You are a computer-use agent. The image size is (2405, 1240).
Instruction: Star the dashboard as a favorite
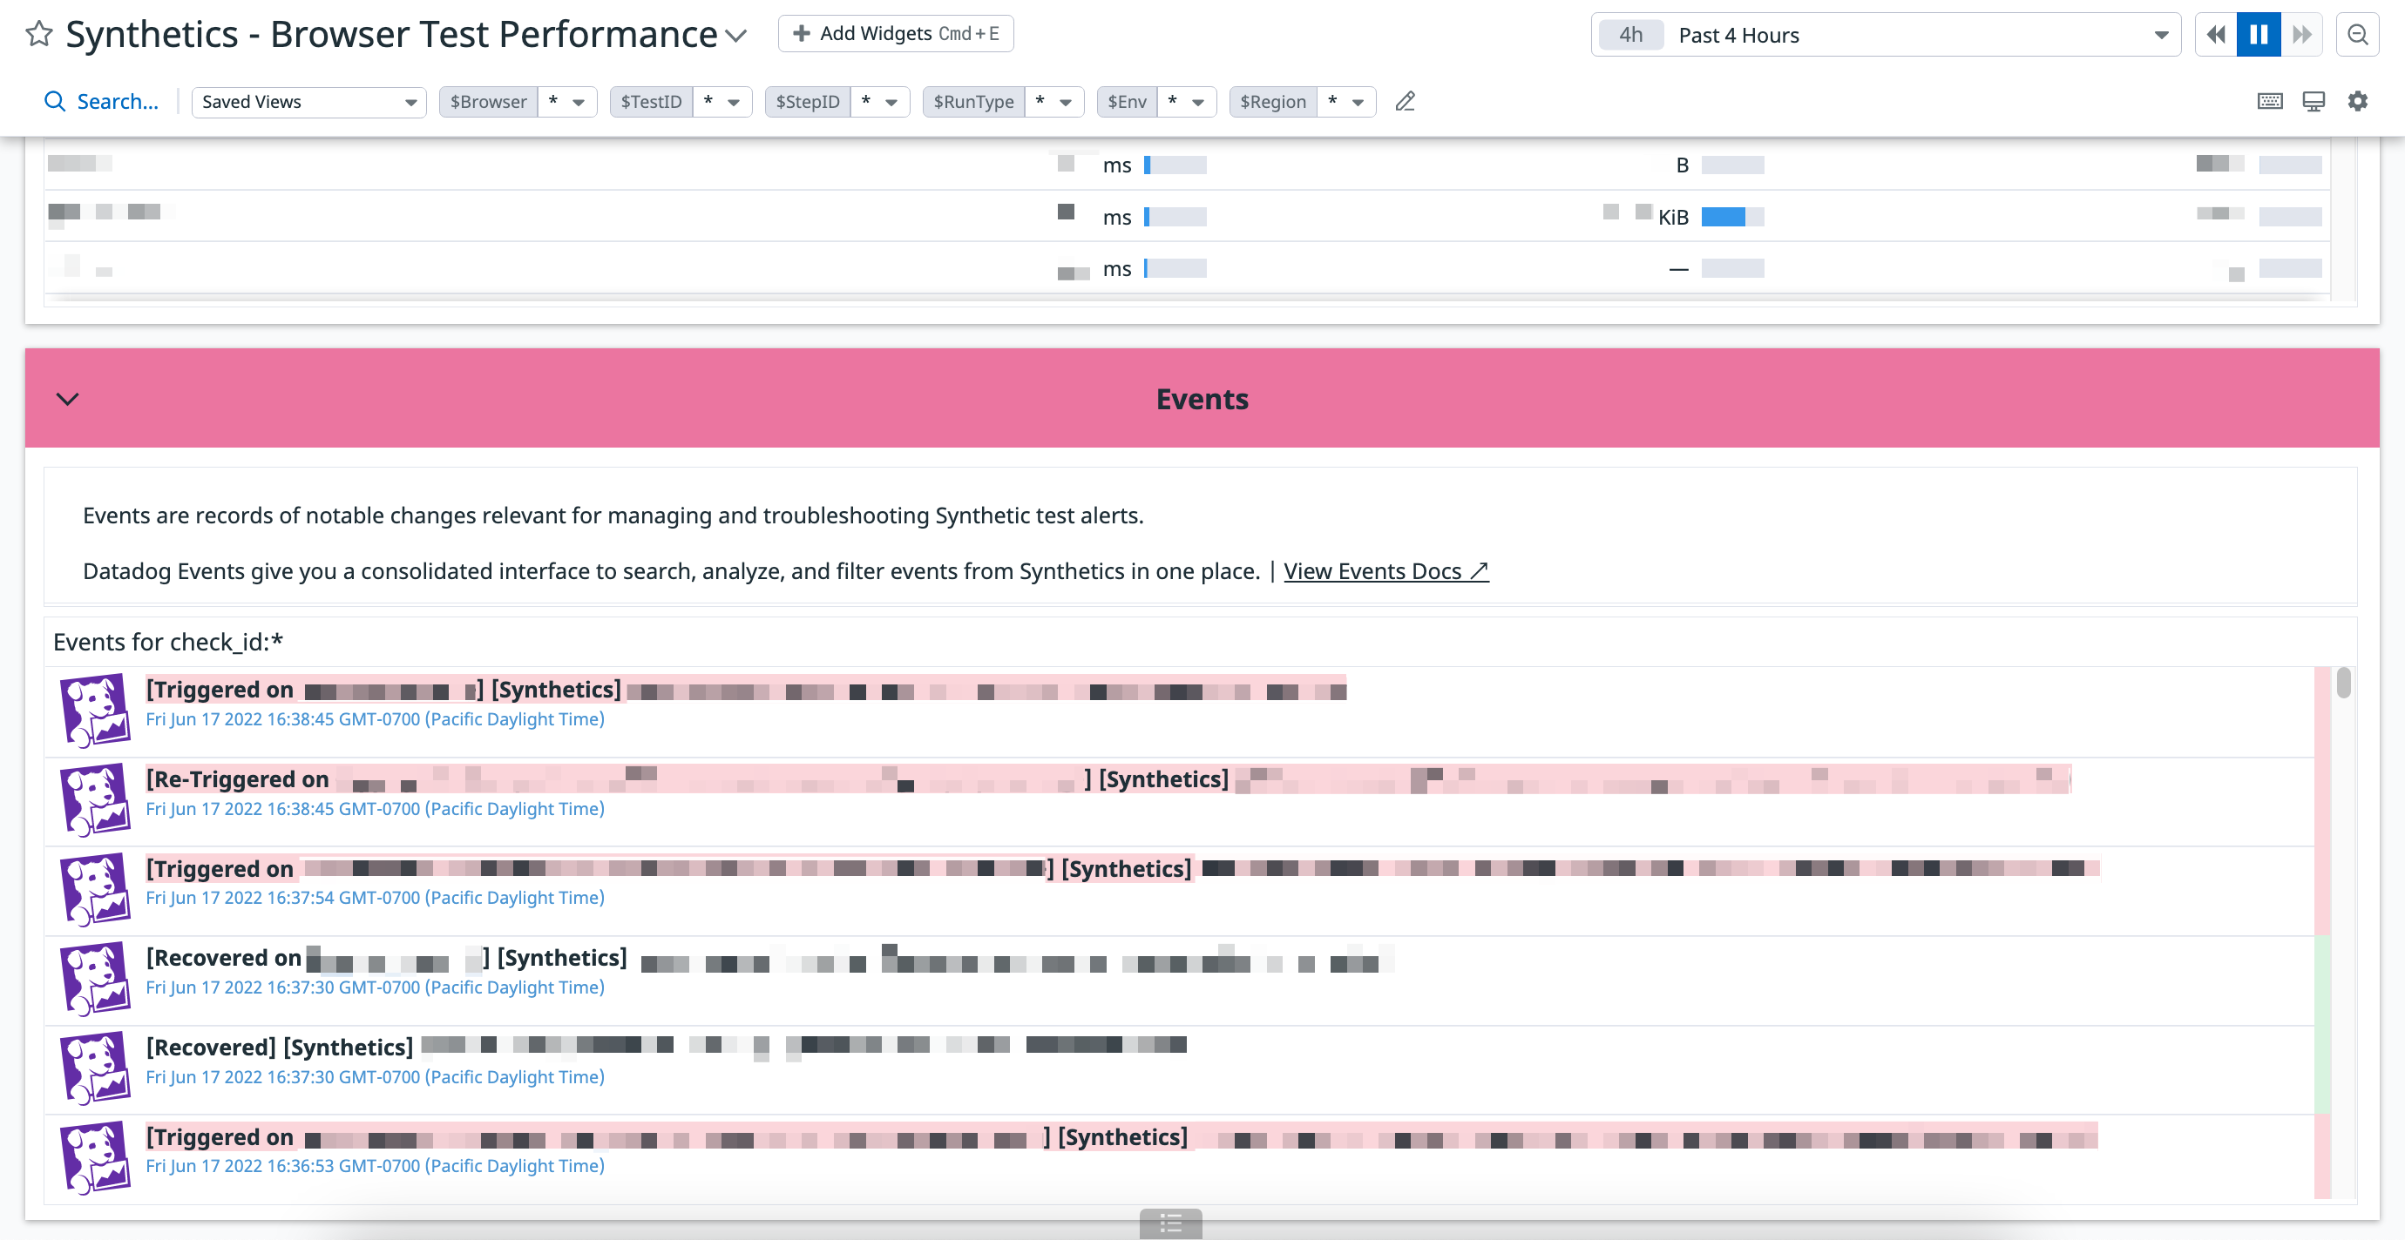tap(38, 35)
